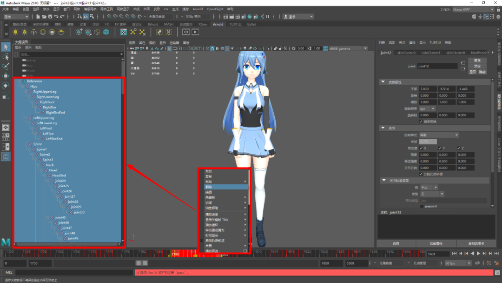Click the 复制选项卡 button
This screenshot has height=283, width=502.
(x=476, y=243)
